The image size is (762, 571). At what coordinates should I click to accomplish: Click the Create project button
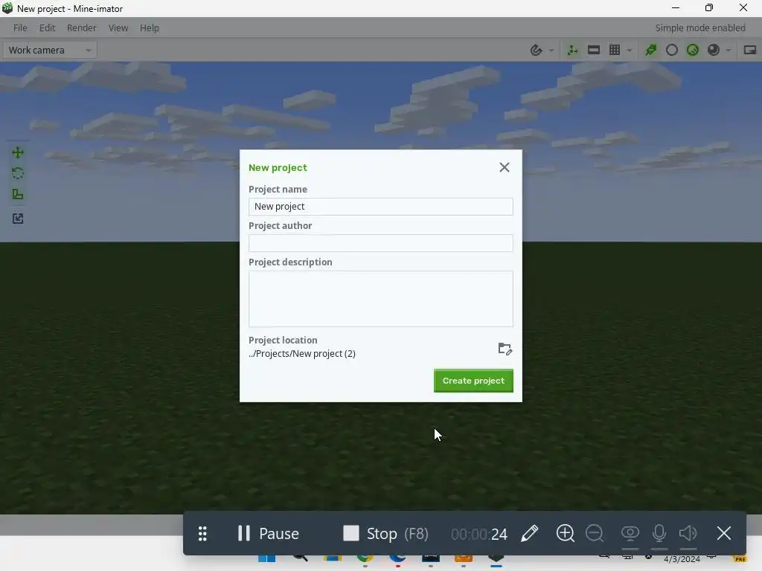473,381
